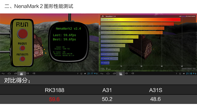The width and height of the screenshot is (197, 110).
Task: Click the Best: 59.6fps reading
Action: (64, 39)
